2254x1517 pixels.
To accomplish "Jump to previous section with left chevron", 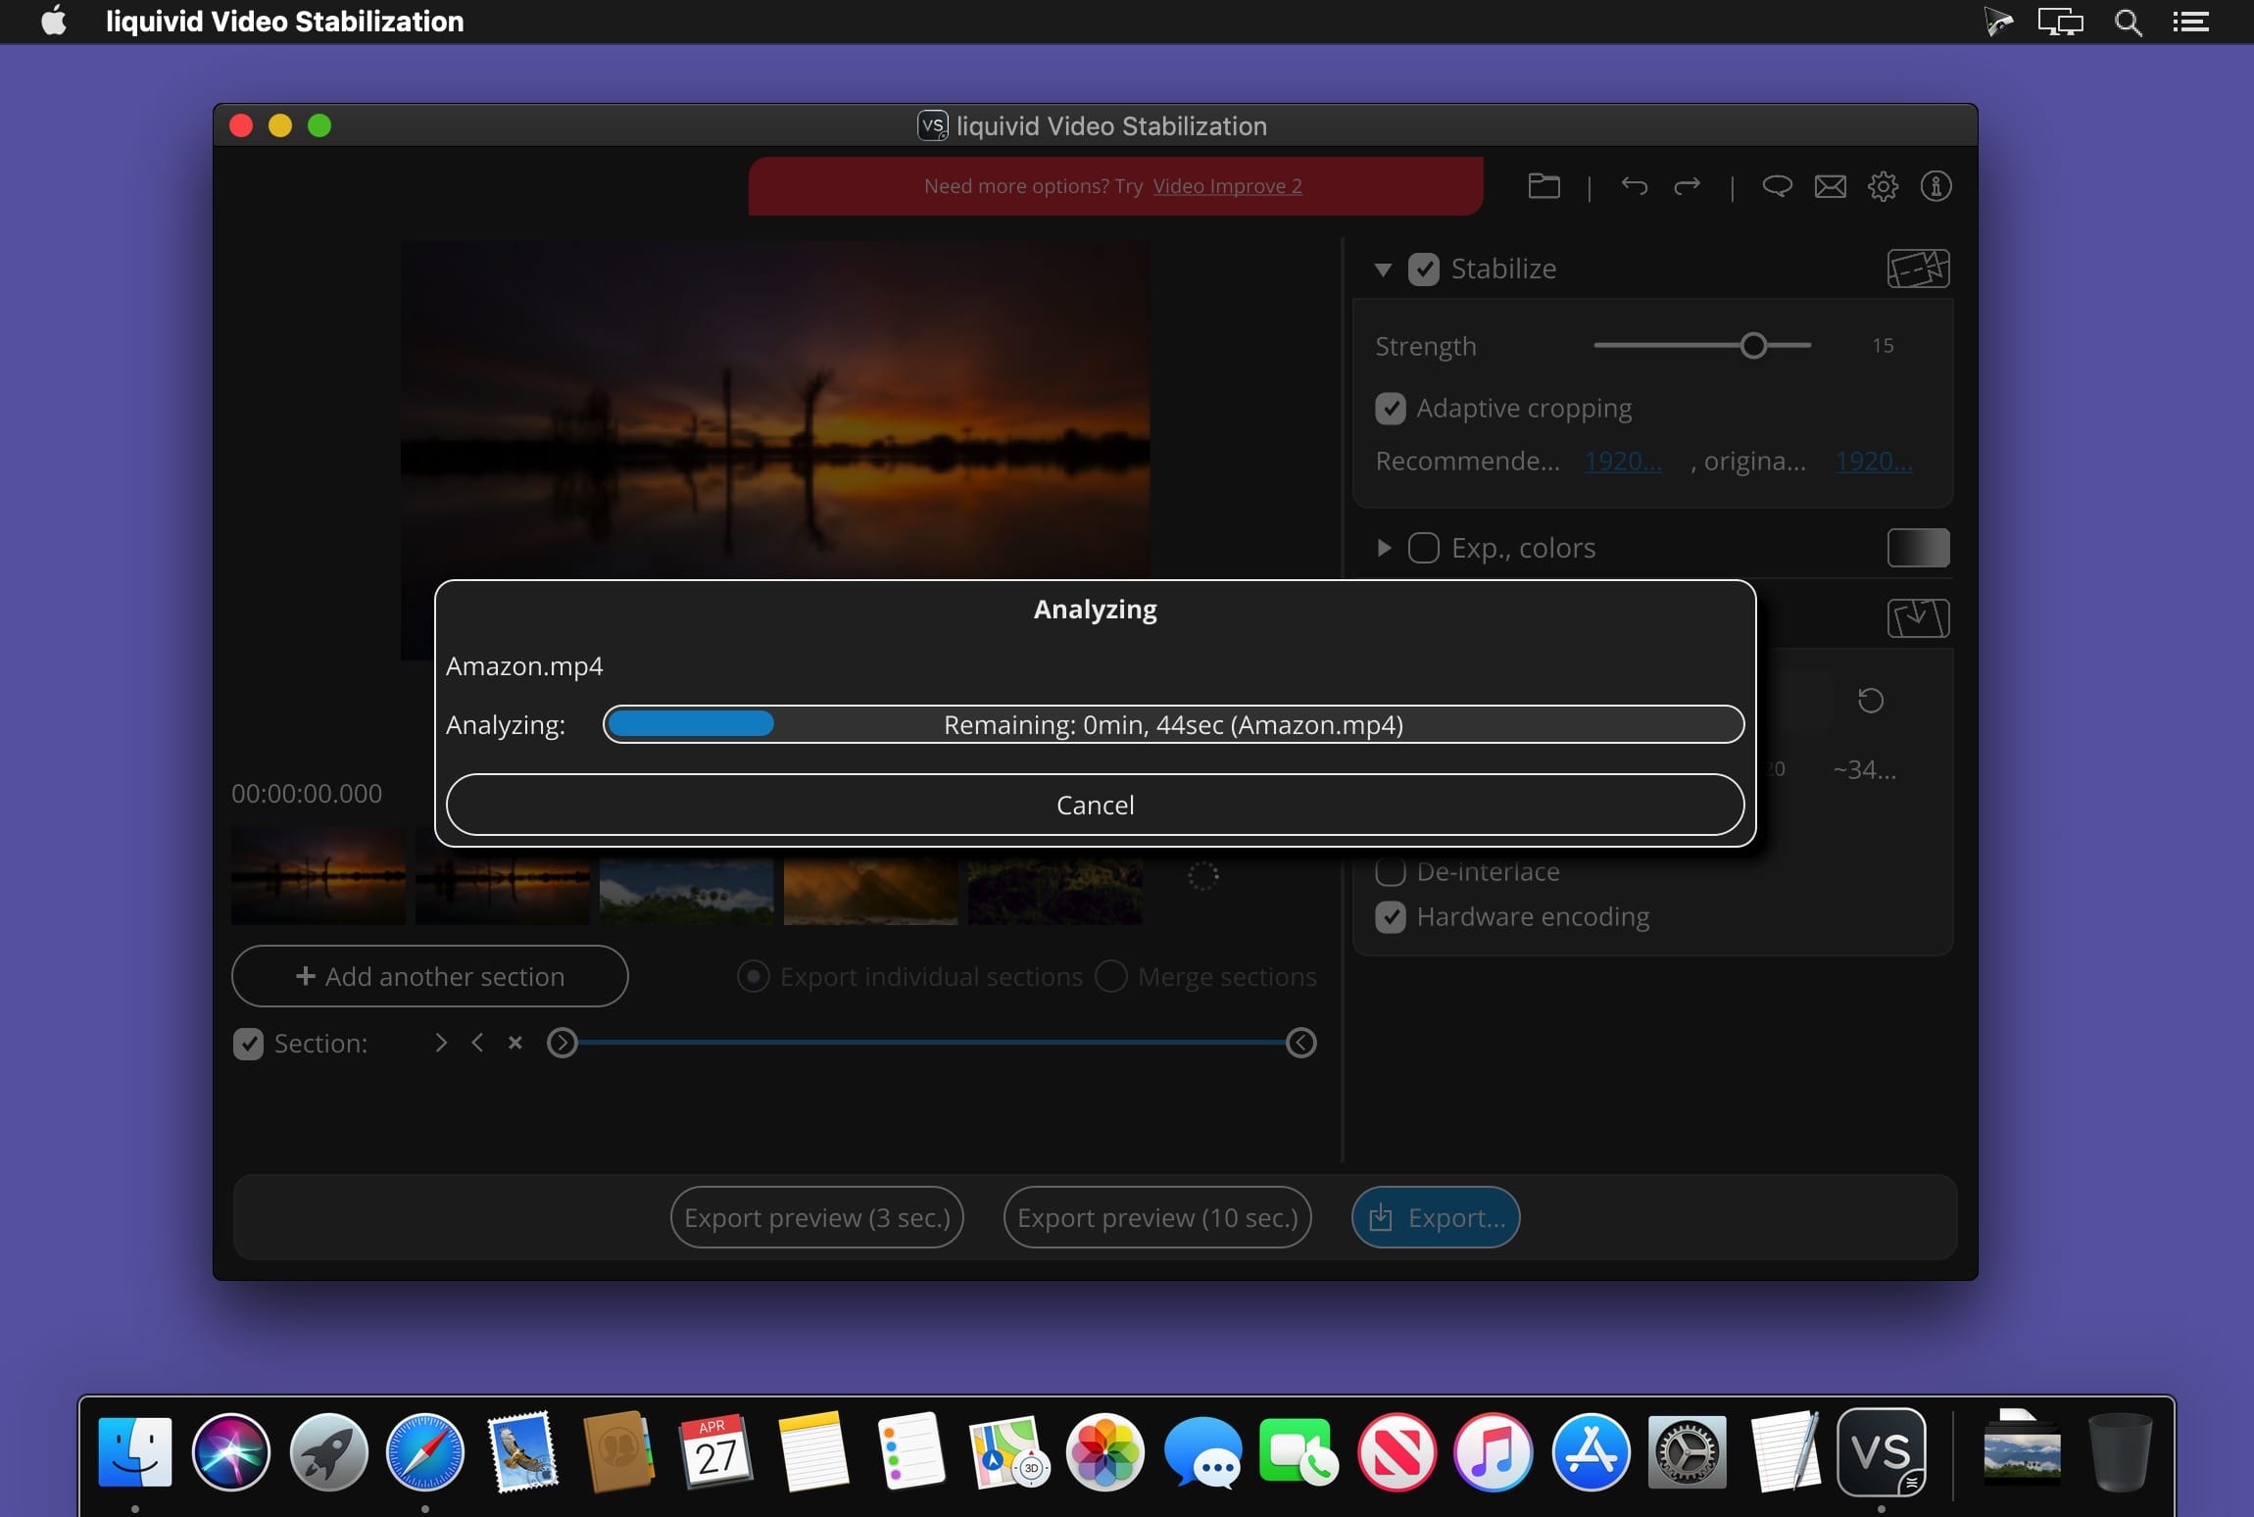I will [x=477, y=1043].
